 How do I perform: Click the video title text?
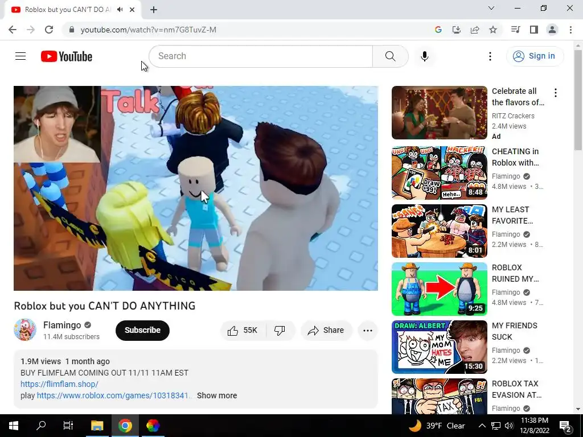click(x=105, y=306)
